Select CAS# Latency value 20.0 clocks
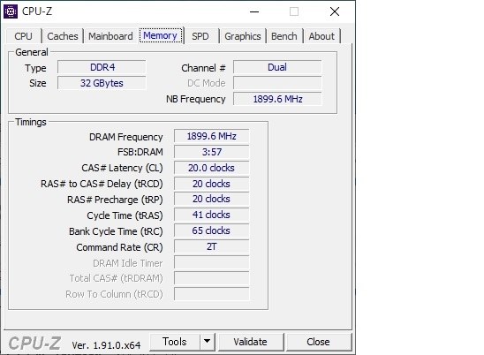Screen dimensions: 484x355 211,168
